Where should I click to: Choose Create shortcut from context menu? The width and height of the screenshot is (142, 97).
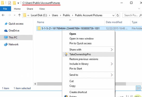click(78, 92)
